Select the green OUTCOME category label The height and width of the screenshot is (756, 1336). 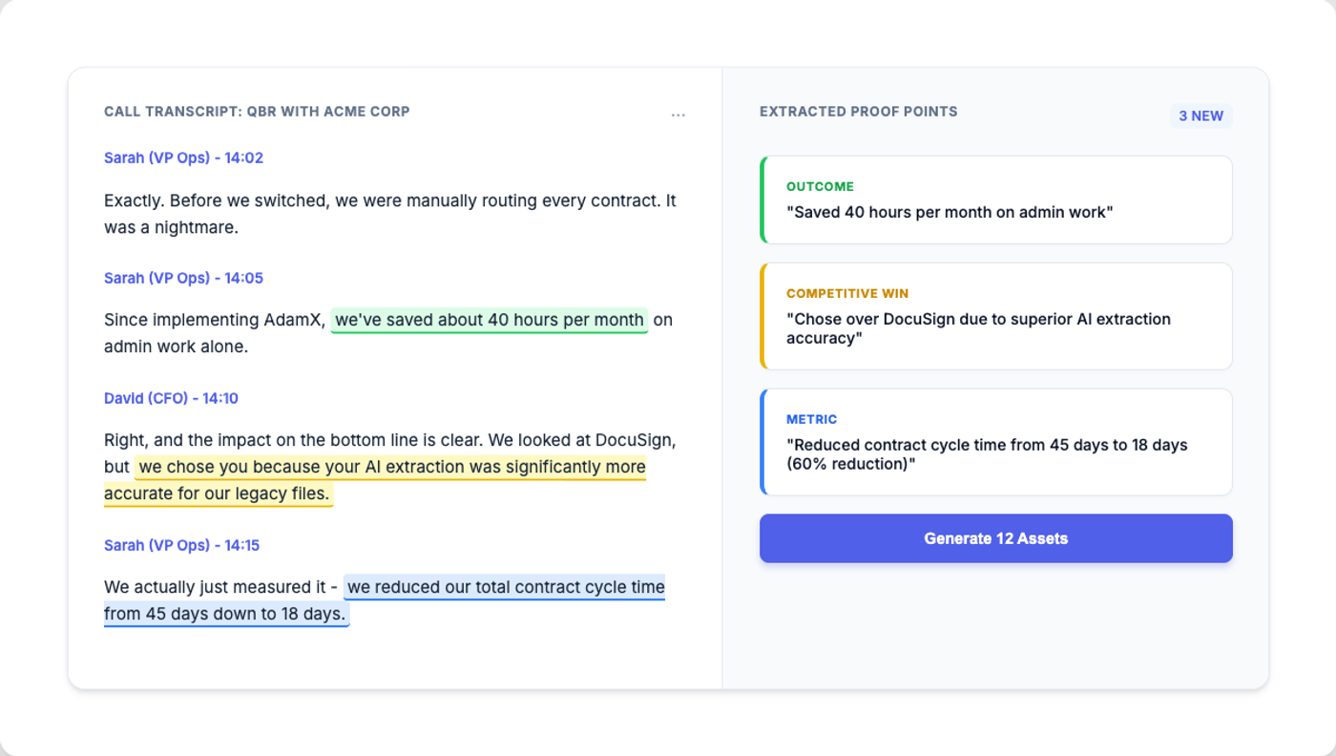click(x=820, y=186)
